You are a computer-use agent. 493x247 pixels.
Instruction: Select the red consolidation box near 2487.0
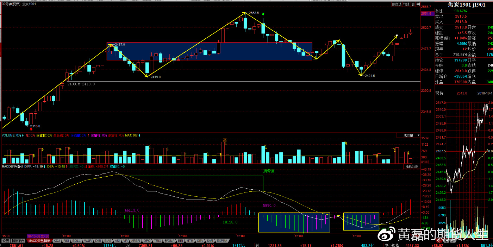[209, 51]
